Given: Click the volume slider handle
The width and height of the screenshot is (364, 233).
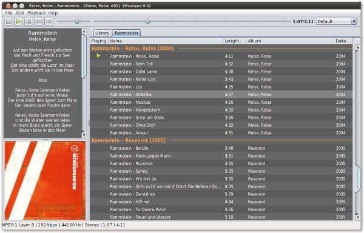Looking at the screenshot, I should (x=77, y=22).
